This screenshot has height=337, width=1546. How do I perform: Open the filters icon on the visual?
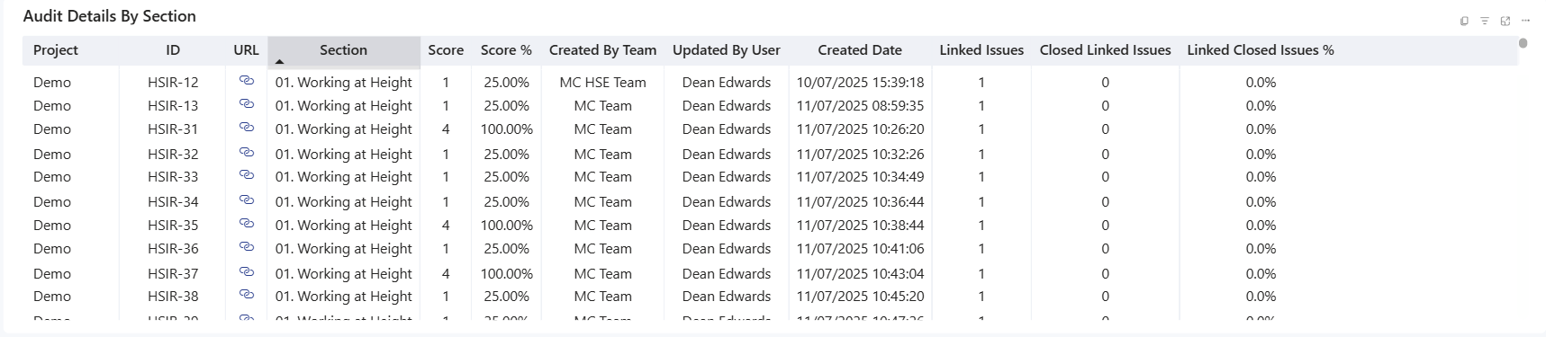(1485, 21)
